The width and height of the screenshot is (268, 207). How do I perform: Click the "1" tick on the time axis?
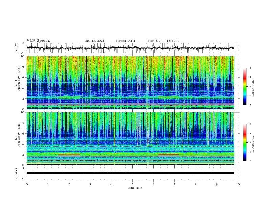(x=48, y=184)
